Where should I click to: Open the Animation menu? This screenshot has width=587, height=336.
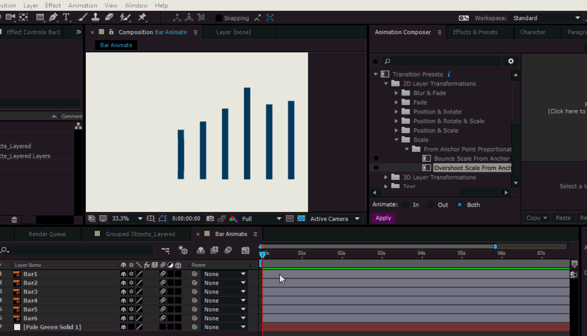coord(83,5)
